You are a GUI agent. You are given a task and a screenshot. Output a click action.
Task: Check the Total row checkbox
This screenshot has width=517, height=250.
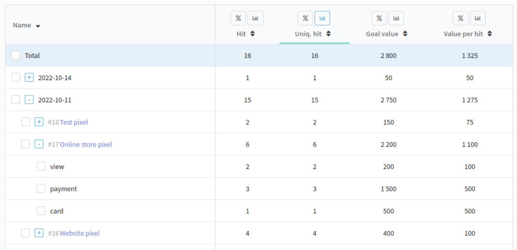pyautogui.click(x=16, y=55)
